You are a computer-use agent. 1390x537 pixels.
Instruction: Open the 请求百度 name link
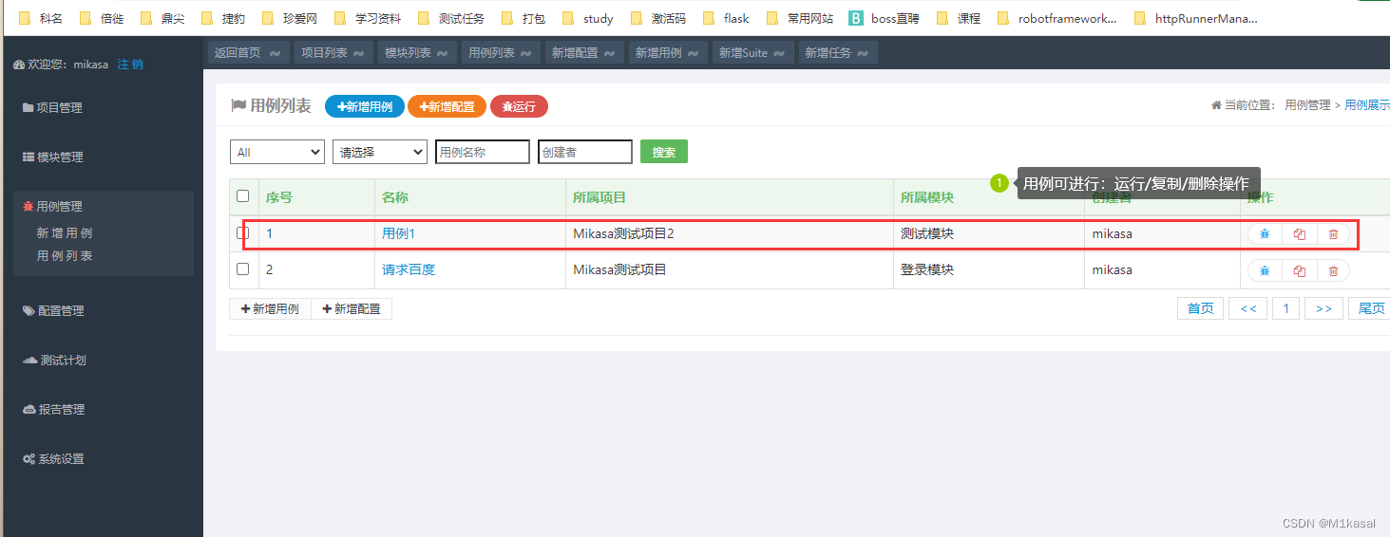tap(409, 269)
